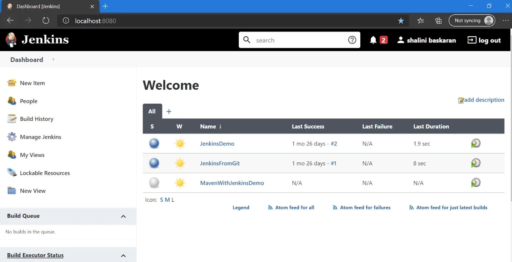Open the People page
The image size is (512, 262).
pos(29,101)
